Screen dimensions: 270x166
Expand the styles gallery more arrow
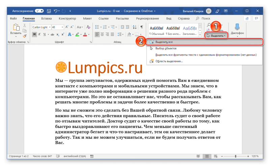[200, 35]
